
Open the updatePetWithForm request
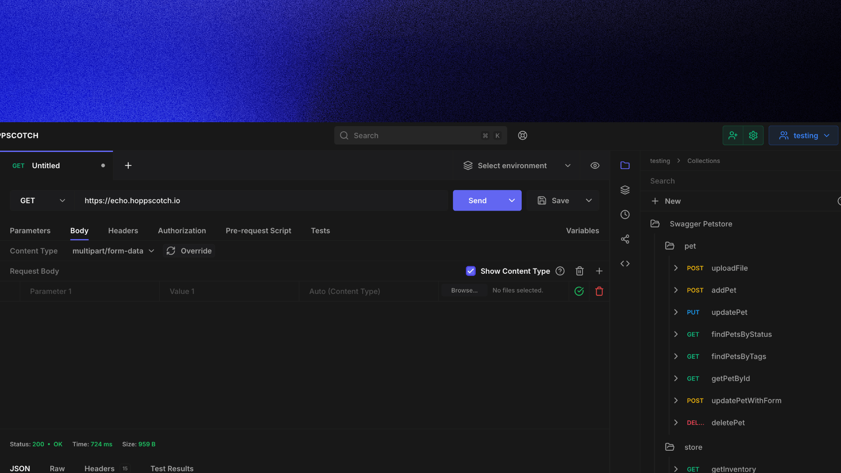pos(746,400)
